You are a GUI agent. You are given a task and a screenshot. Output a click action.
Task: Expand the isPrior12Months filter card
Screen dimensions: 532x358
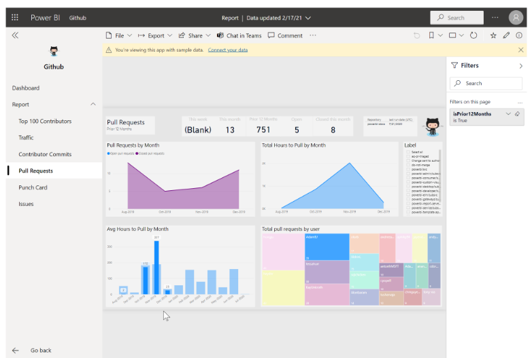tap(508, 114)
